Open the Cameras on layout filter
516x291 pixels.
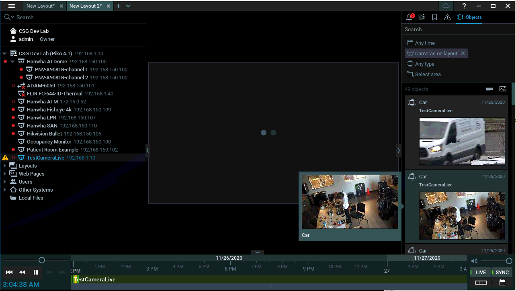click(432, 53)
